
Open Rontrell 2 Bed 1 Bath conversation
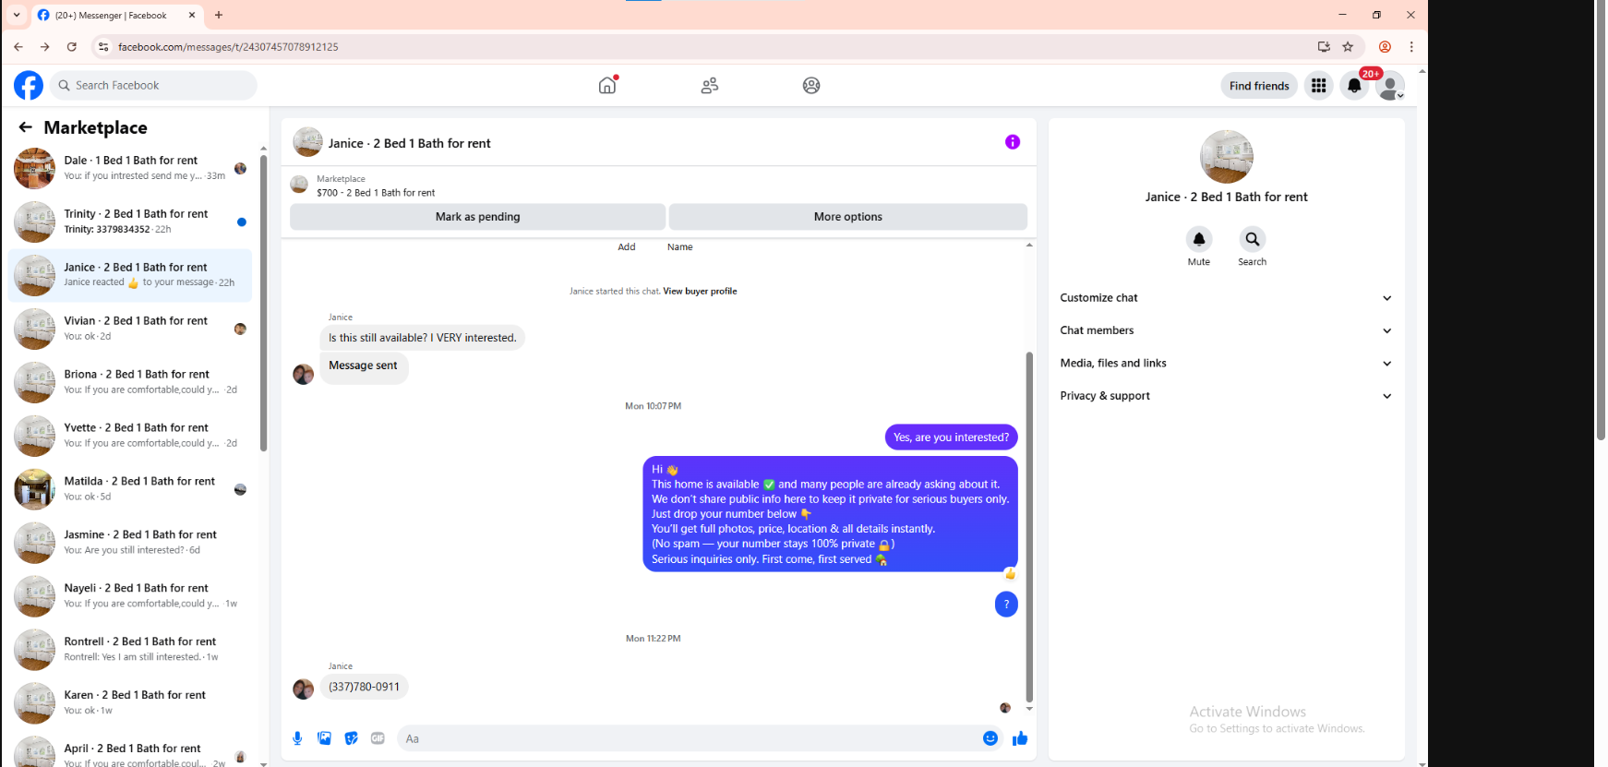pos(130,650)
